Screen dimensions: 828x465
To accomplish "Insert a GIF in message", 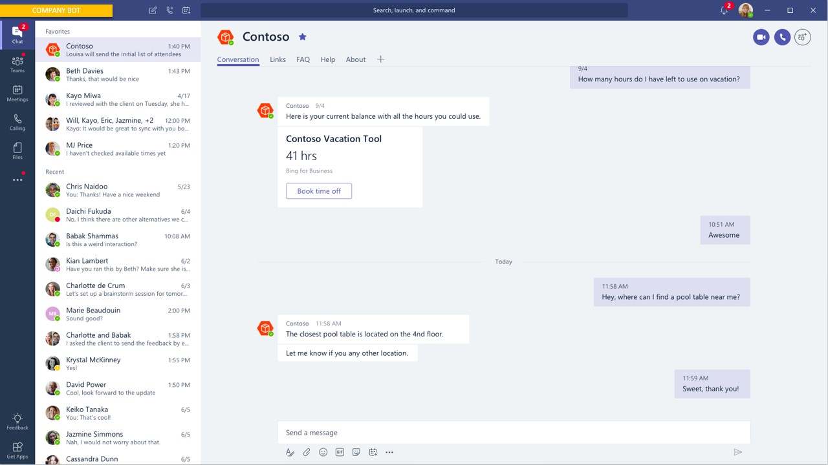I will (340, 452).
